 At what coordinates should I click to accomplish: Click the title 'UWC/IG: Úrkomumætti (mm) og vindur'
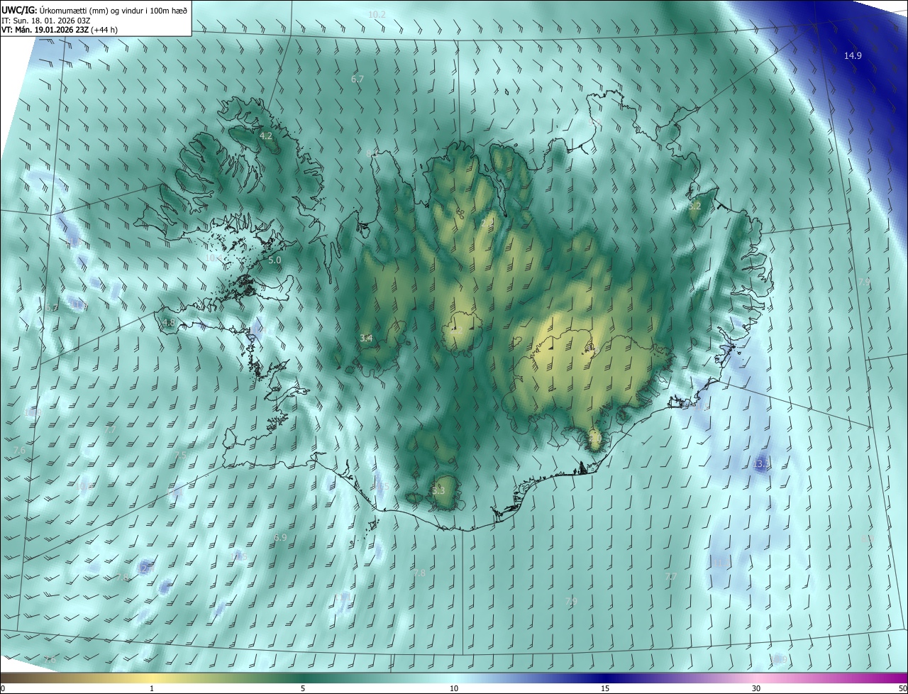click(94, 10)
